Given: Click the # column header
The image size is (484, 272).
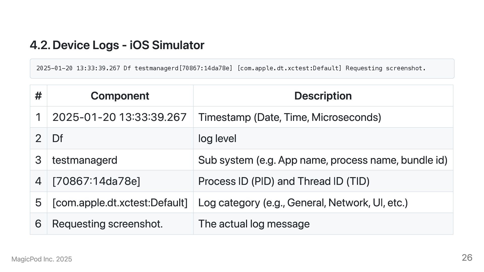Looking at the screenshot, I should click(38, 96).
